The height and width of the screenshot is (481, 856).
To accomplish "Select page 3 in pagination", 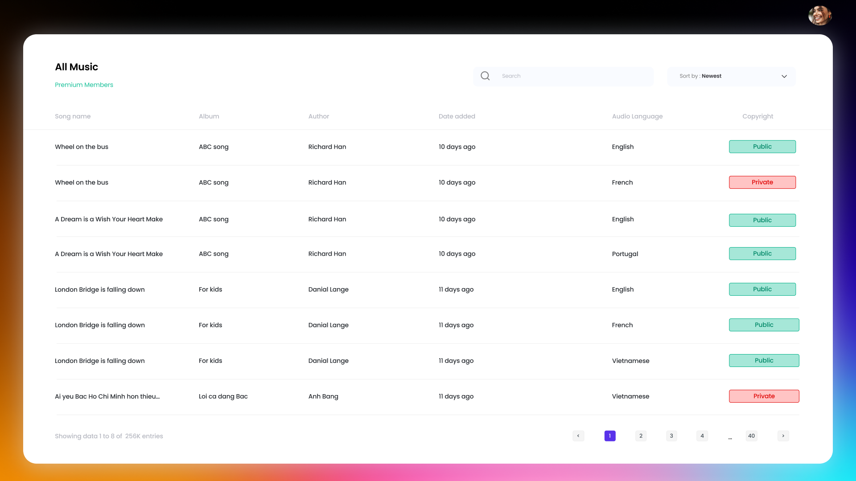I will tap(671, 436).
